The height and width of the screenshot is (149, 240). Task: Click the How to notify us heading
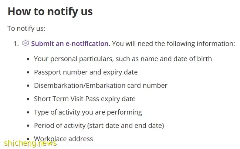(x=50, y=11)
